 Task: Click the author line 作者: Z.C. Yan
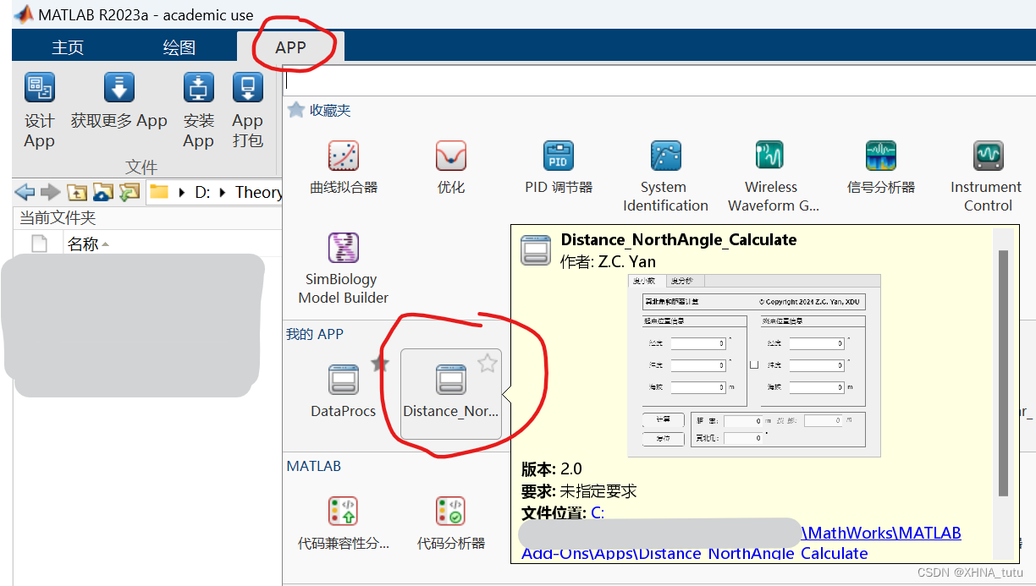click(x=608, y=261)
